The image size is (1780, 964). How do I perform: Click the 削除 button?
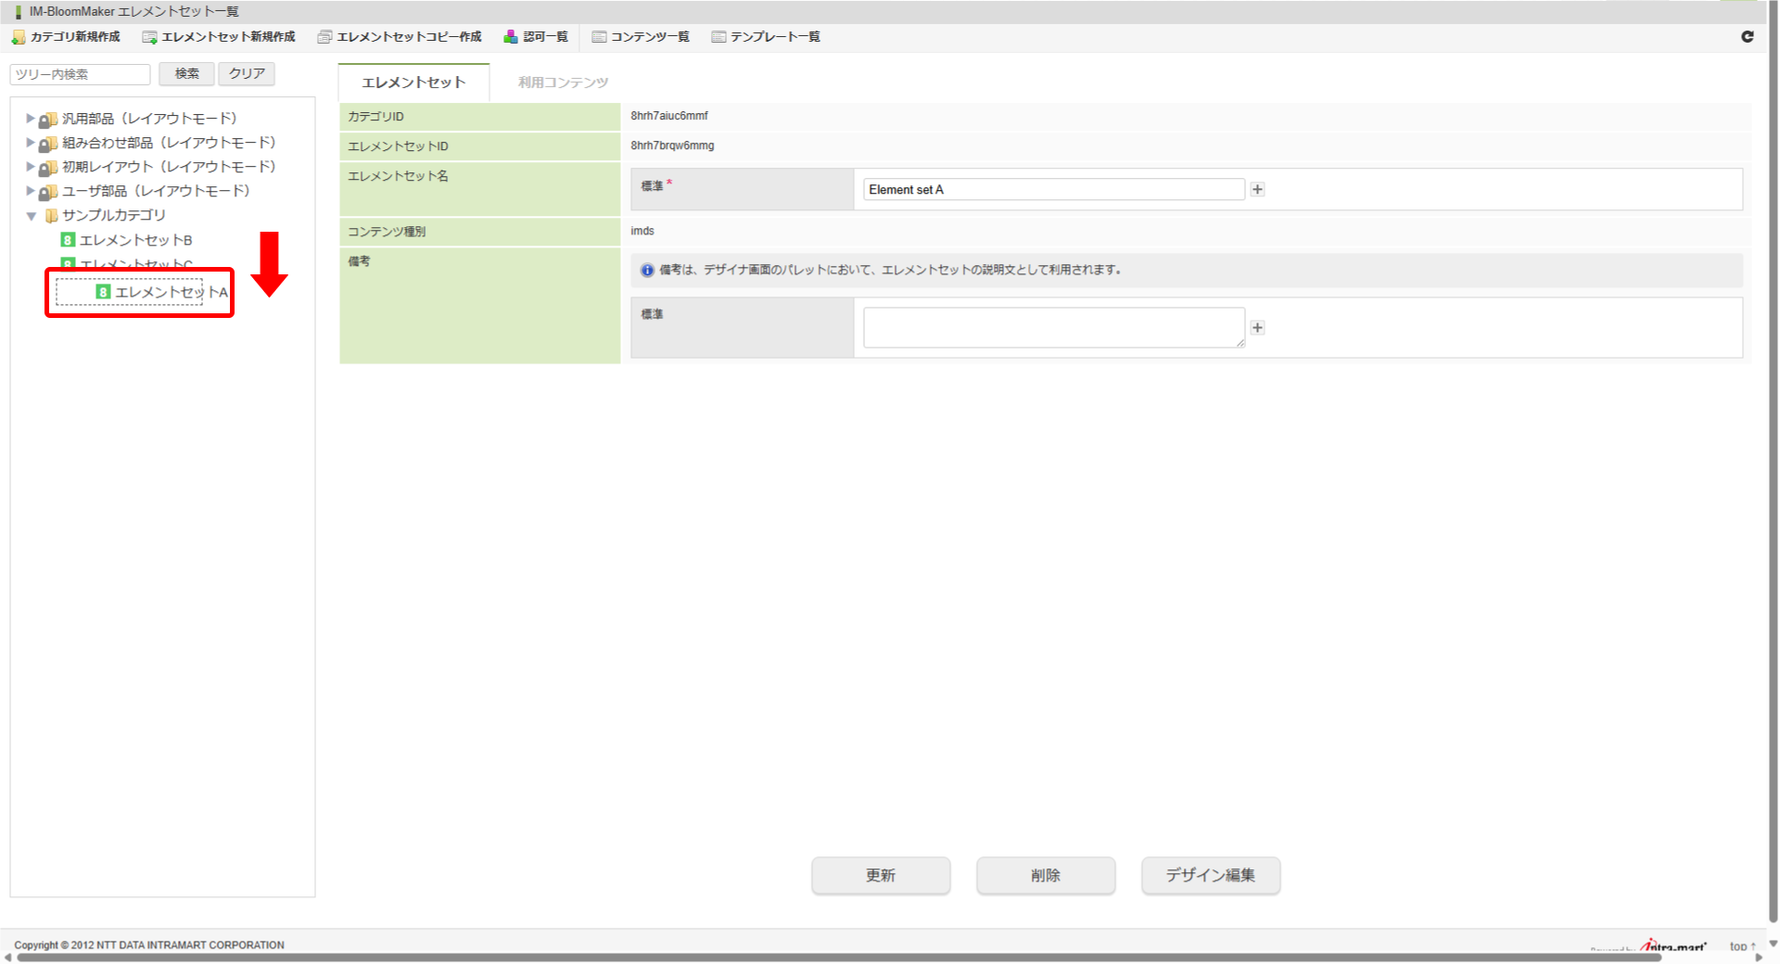tap(1046, 875)
